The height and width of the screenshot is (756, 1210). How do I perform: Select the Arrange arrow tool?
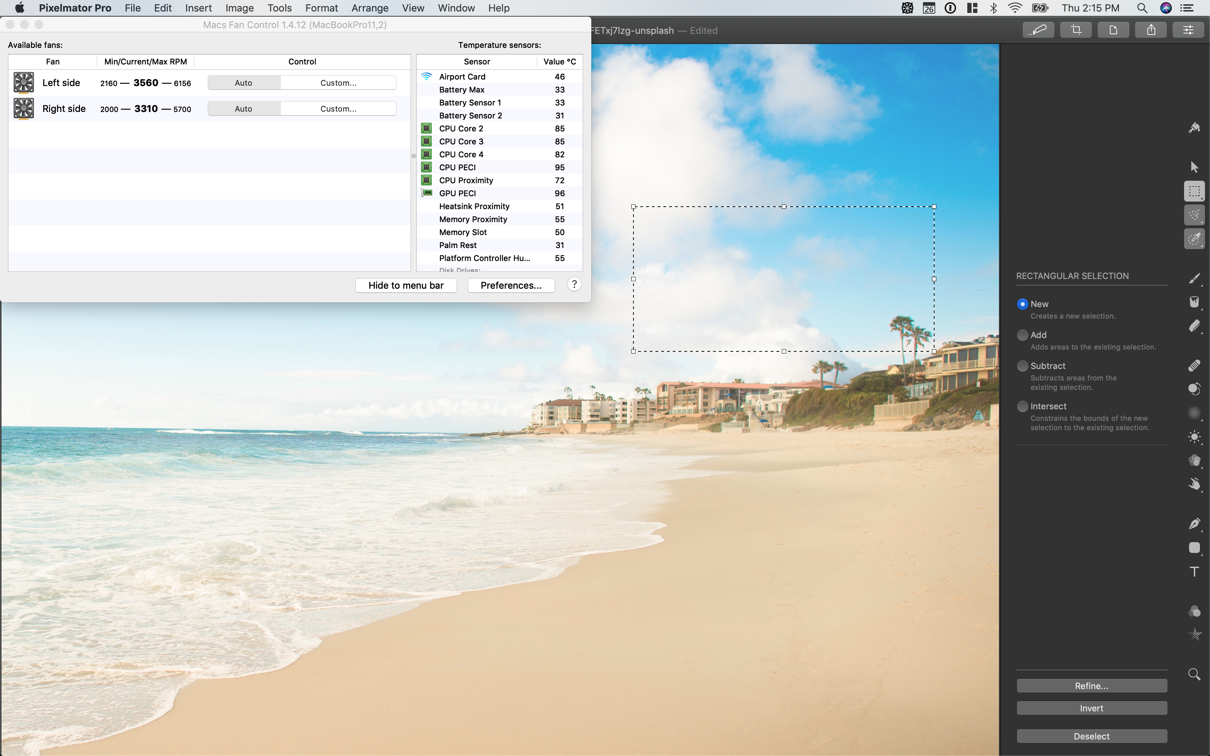coord(1194,166)
